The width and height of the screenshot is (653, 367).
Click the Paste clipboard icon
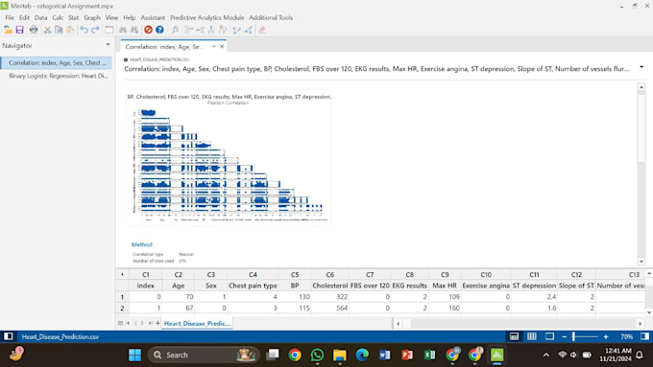click(x=70, y=30)
